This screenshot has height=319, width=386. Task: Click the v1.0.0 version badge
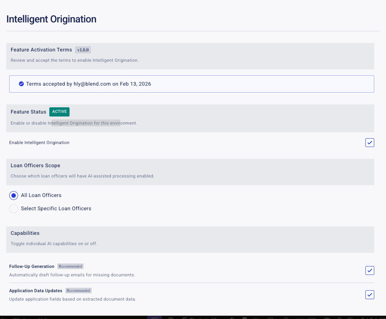[82, 49]
